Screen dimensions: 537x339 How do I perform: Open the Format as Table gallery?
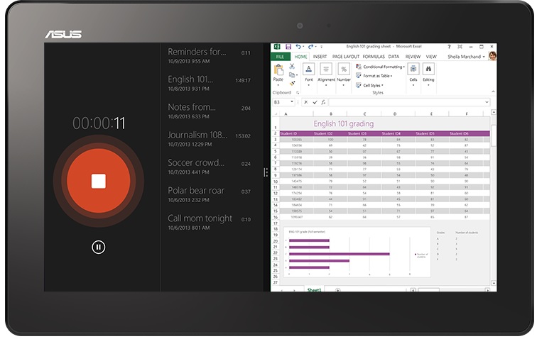click(374, 76)
